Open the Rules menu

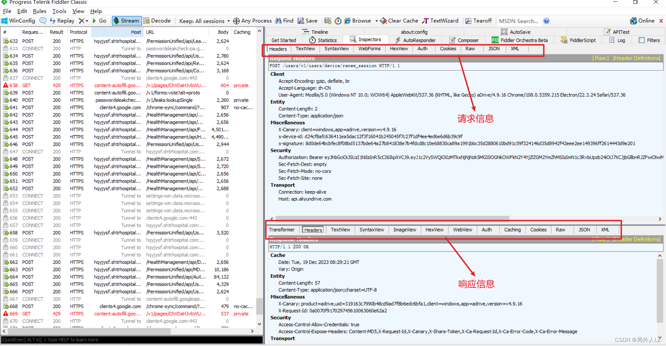click(x=40, y=11)
